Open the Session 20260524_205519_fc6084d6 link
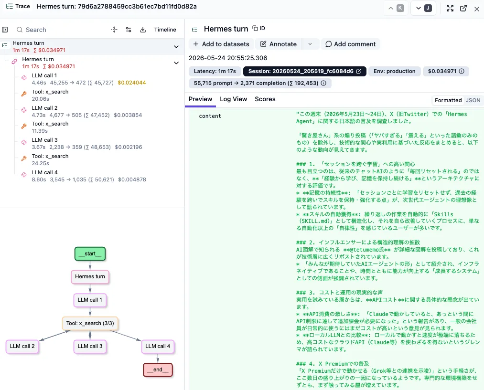This screenshot has width=484, height=390. point(305,71)
